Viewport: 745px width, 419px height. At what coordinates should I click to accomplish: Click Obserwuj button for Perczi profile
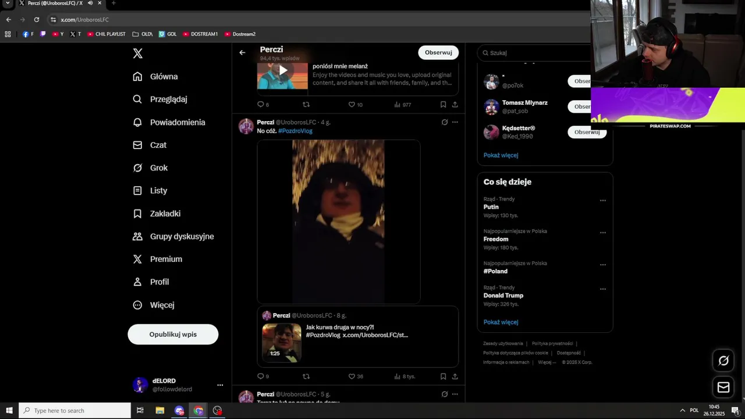[x=438, y=52]
